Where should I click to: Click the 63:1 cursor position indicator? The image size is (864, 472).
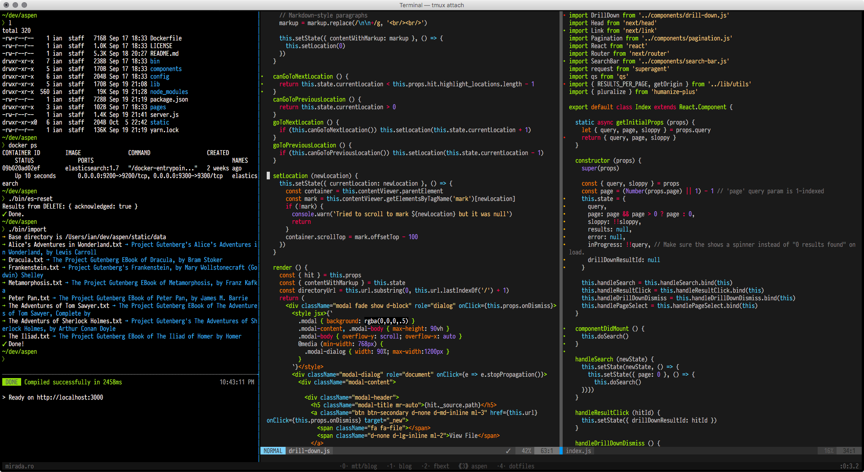point(547,450)
